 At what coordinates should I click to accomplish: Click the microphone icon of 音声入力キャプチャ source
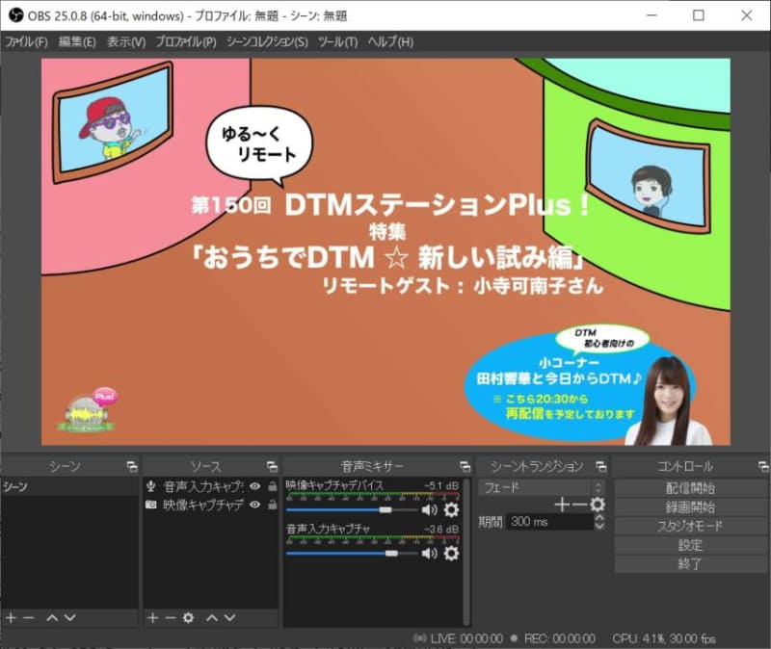[151, 486]
